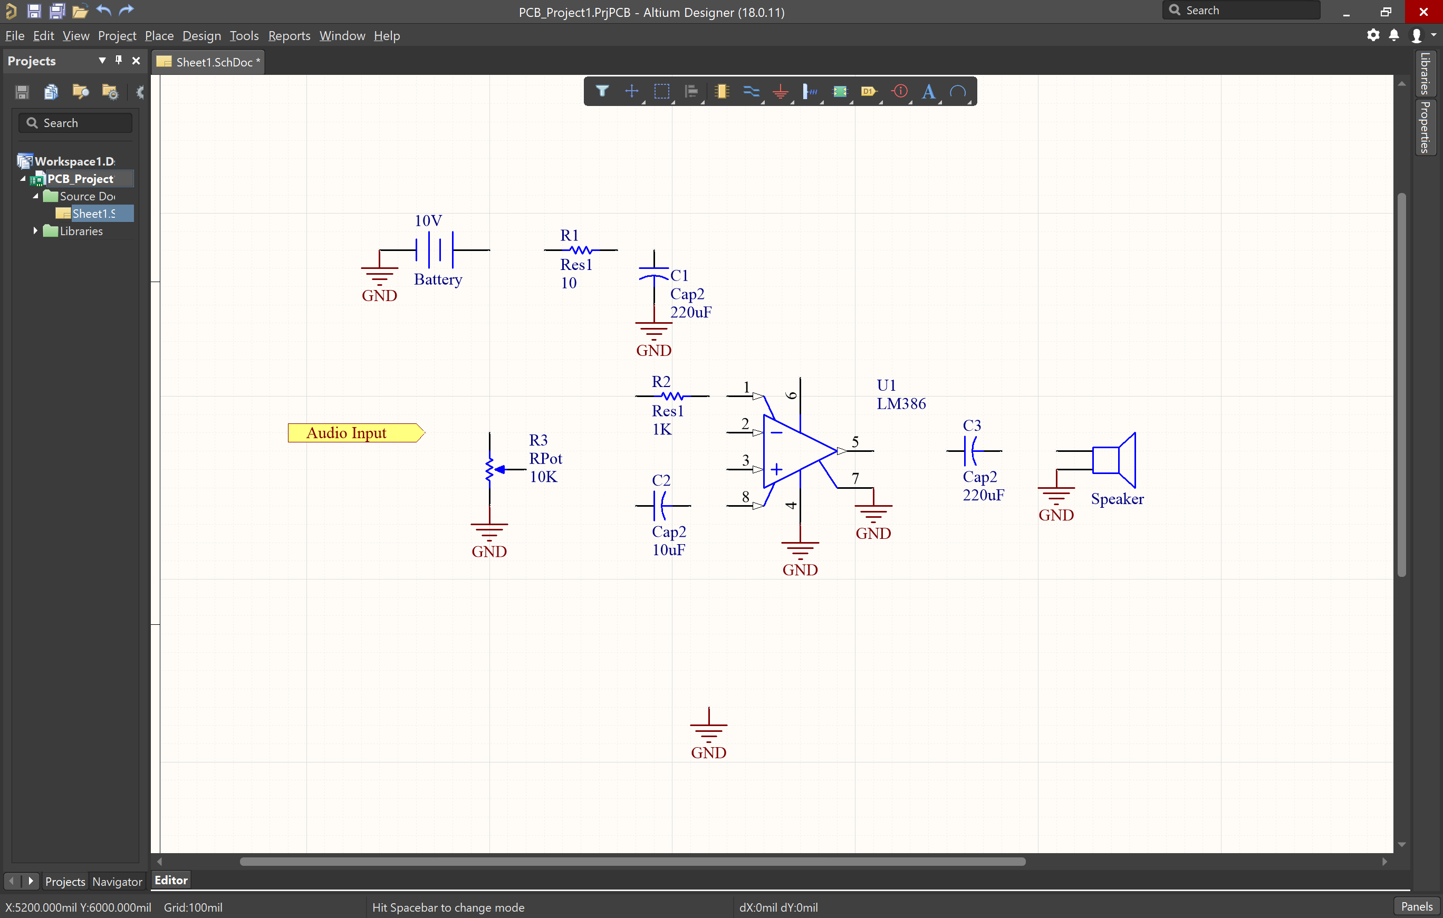Click the Sheet1.SchDoc tab
Image resolution: width=1443 pixels, height=918 pixels.
209,62
